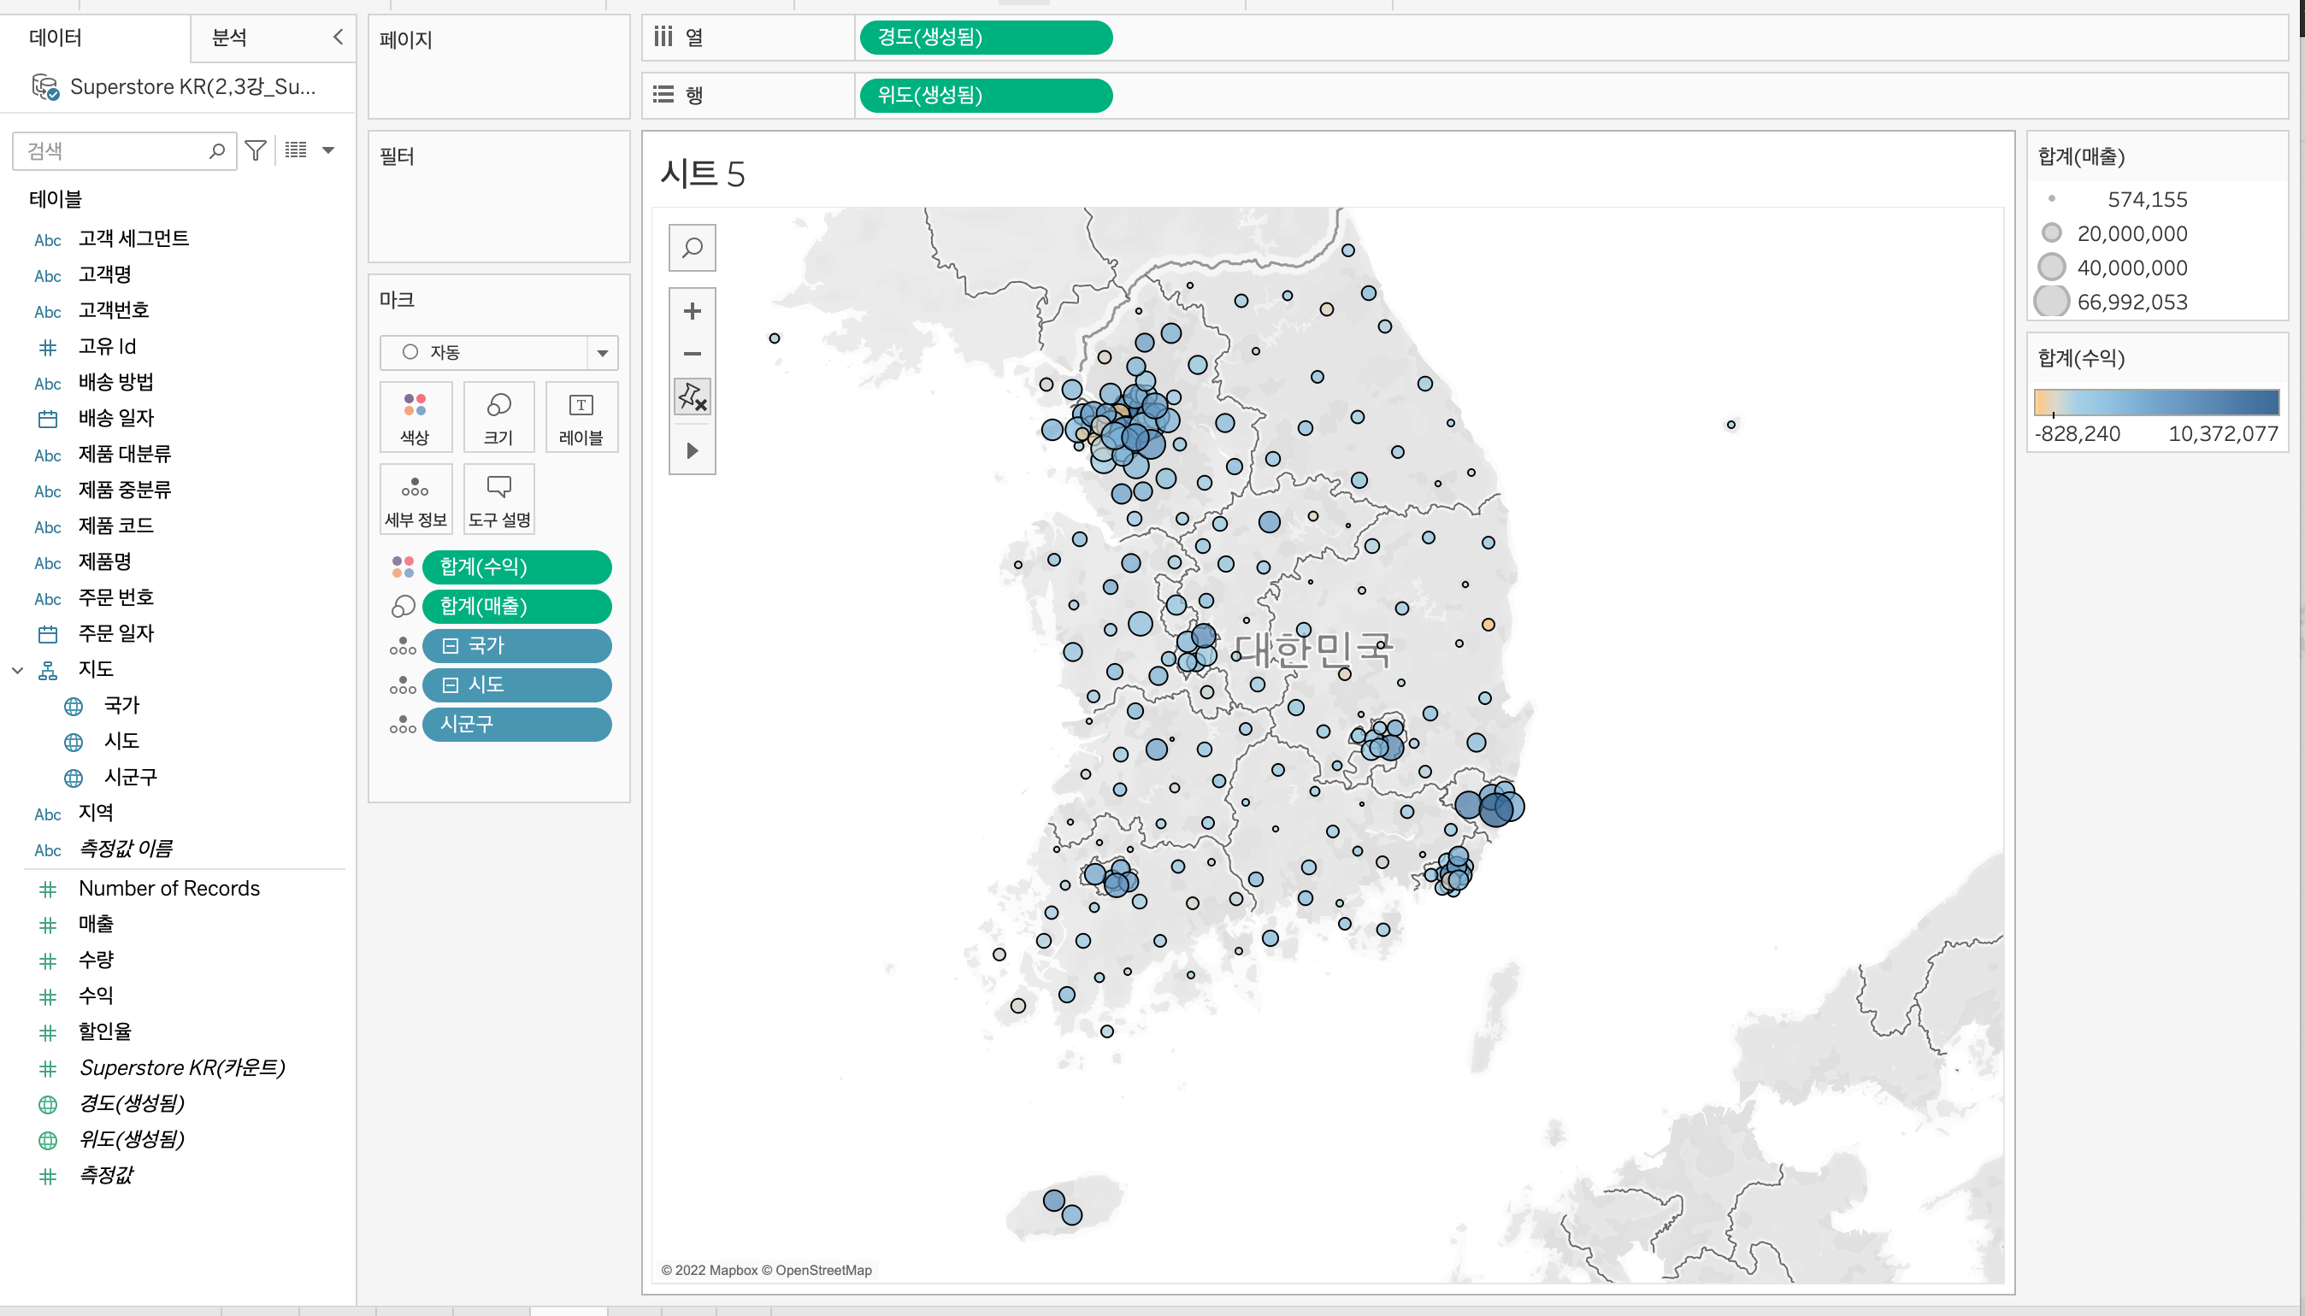Screen dimensions: 2305x1316
Task: Collapse the 국가 pill hierarchy box
Action: [451, 645]
